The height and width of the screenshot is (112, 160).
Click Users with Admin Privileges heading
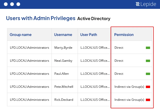coord(41,18)
